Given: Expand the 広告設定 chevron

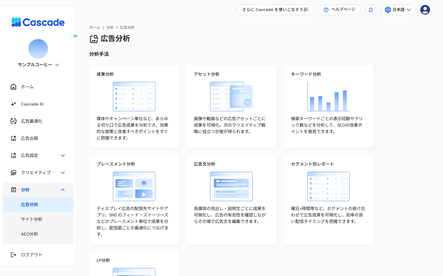Looking at the screenshot, I should [63, 155].
